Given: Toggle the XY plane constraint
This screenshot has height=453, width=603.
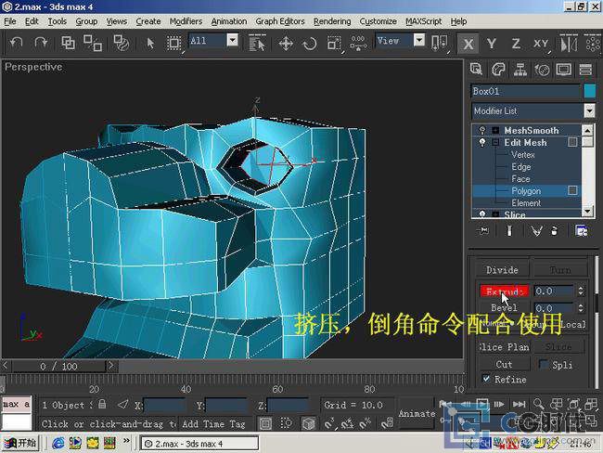Looking at the screenshot, I should [540, 44].
